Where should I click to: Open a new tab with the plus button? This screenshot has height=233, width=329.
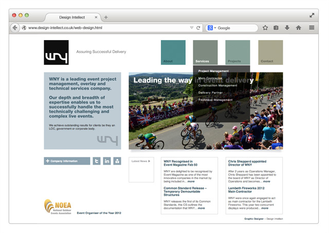click(x=106, y=17)
